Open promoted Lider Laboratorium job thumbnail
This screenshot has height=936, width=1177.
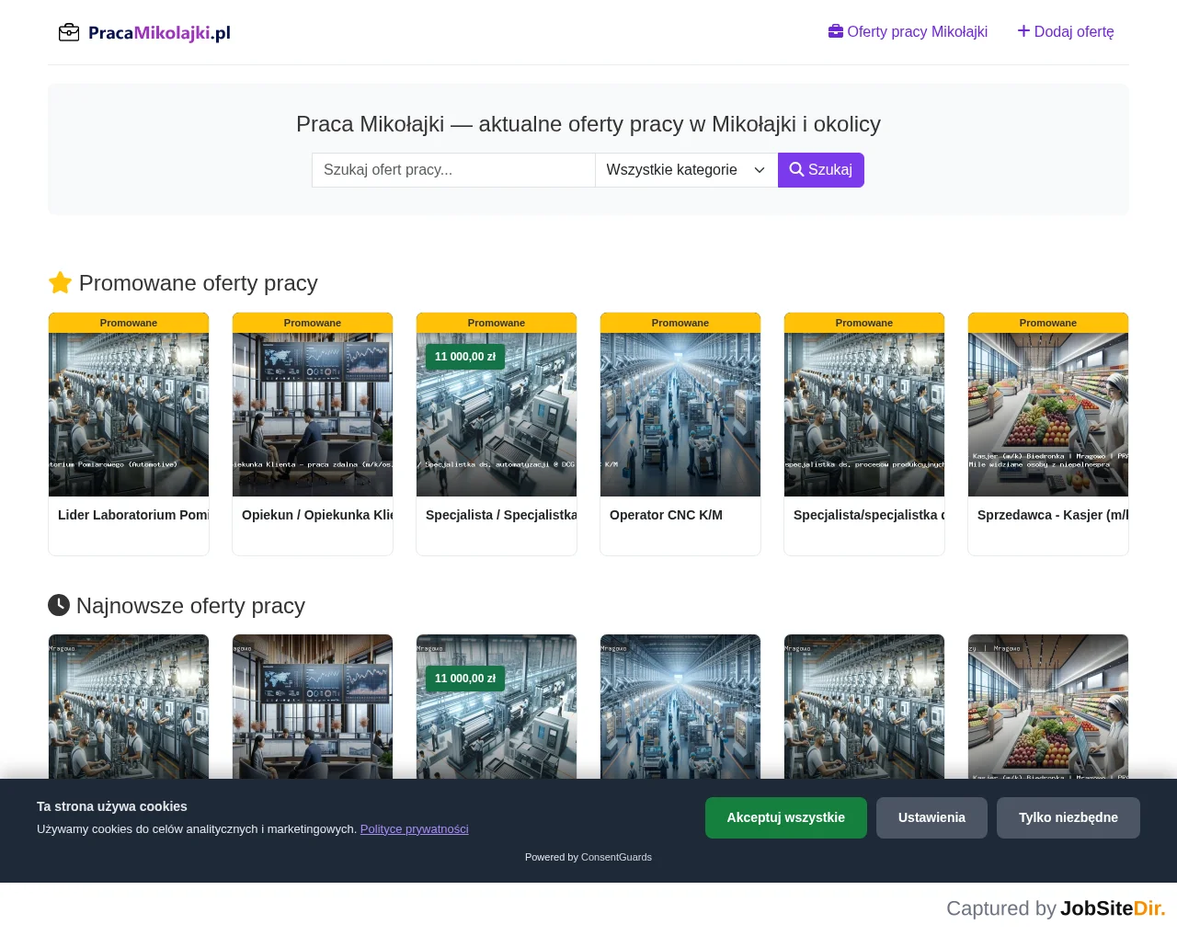click(129, 415)
